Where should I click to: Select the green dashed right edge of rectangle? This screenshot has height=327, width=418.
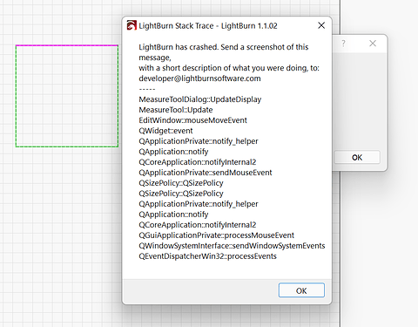(118, 96)
